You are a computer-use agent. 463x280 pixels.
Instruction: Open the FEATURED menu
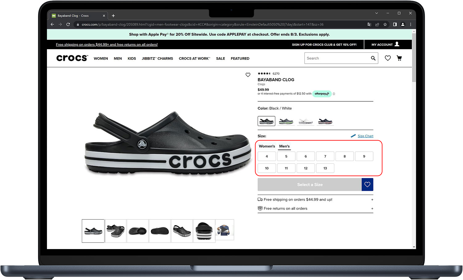pyautogui.click(x=240, y=58)
